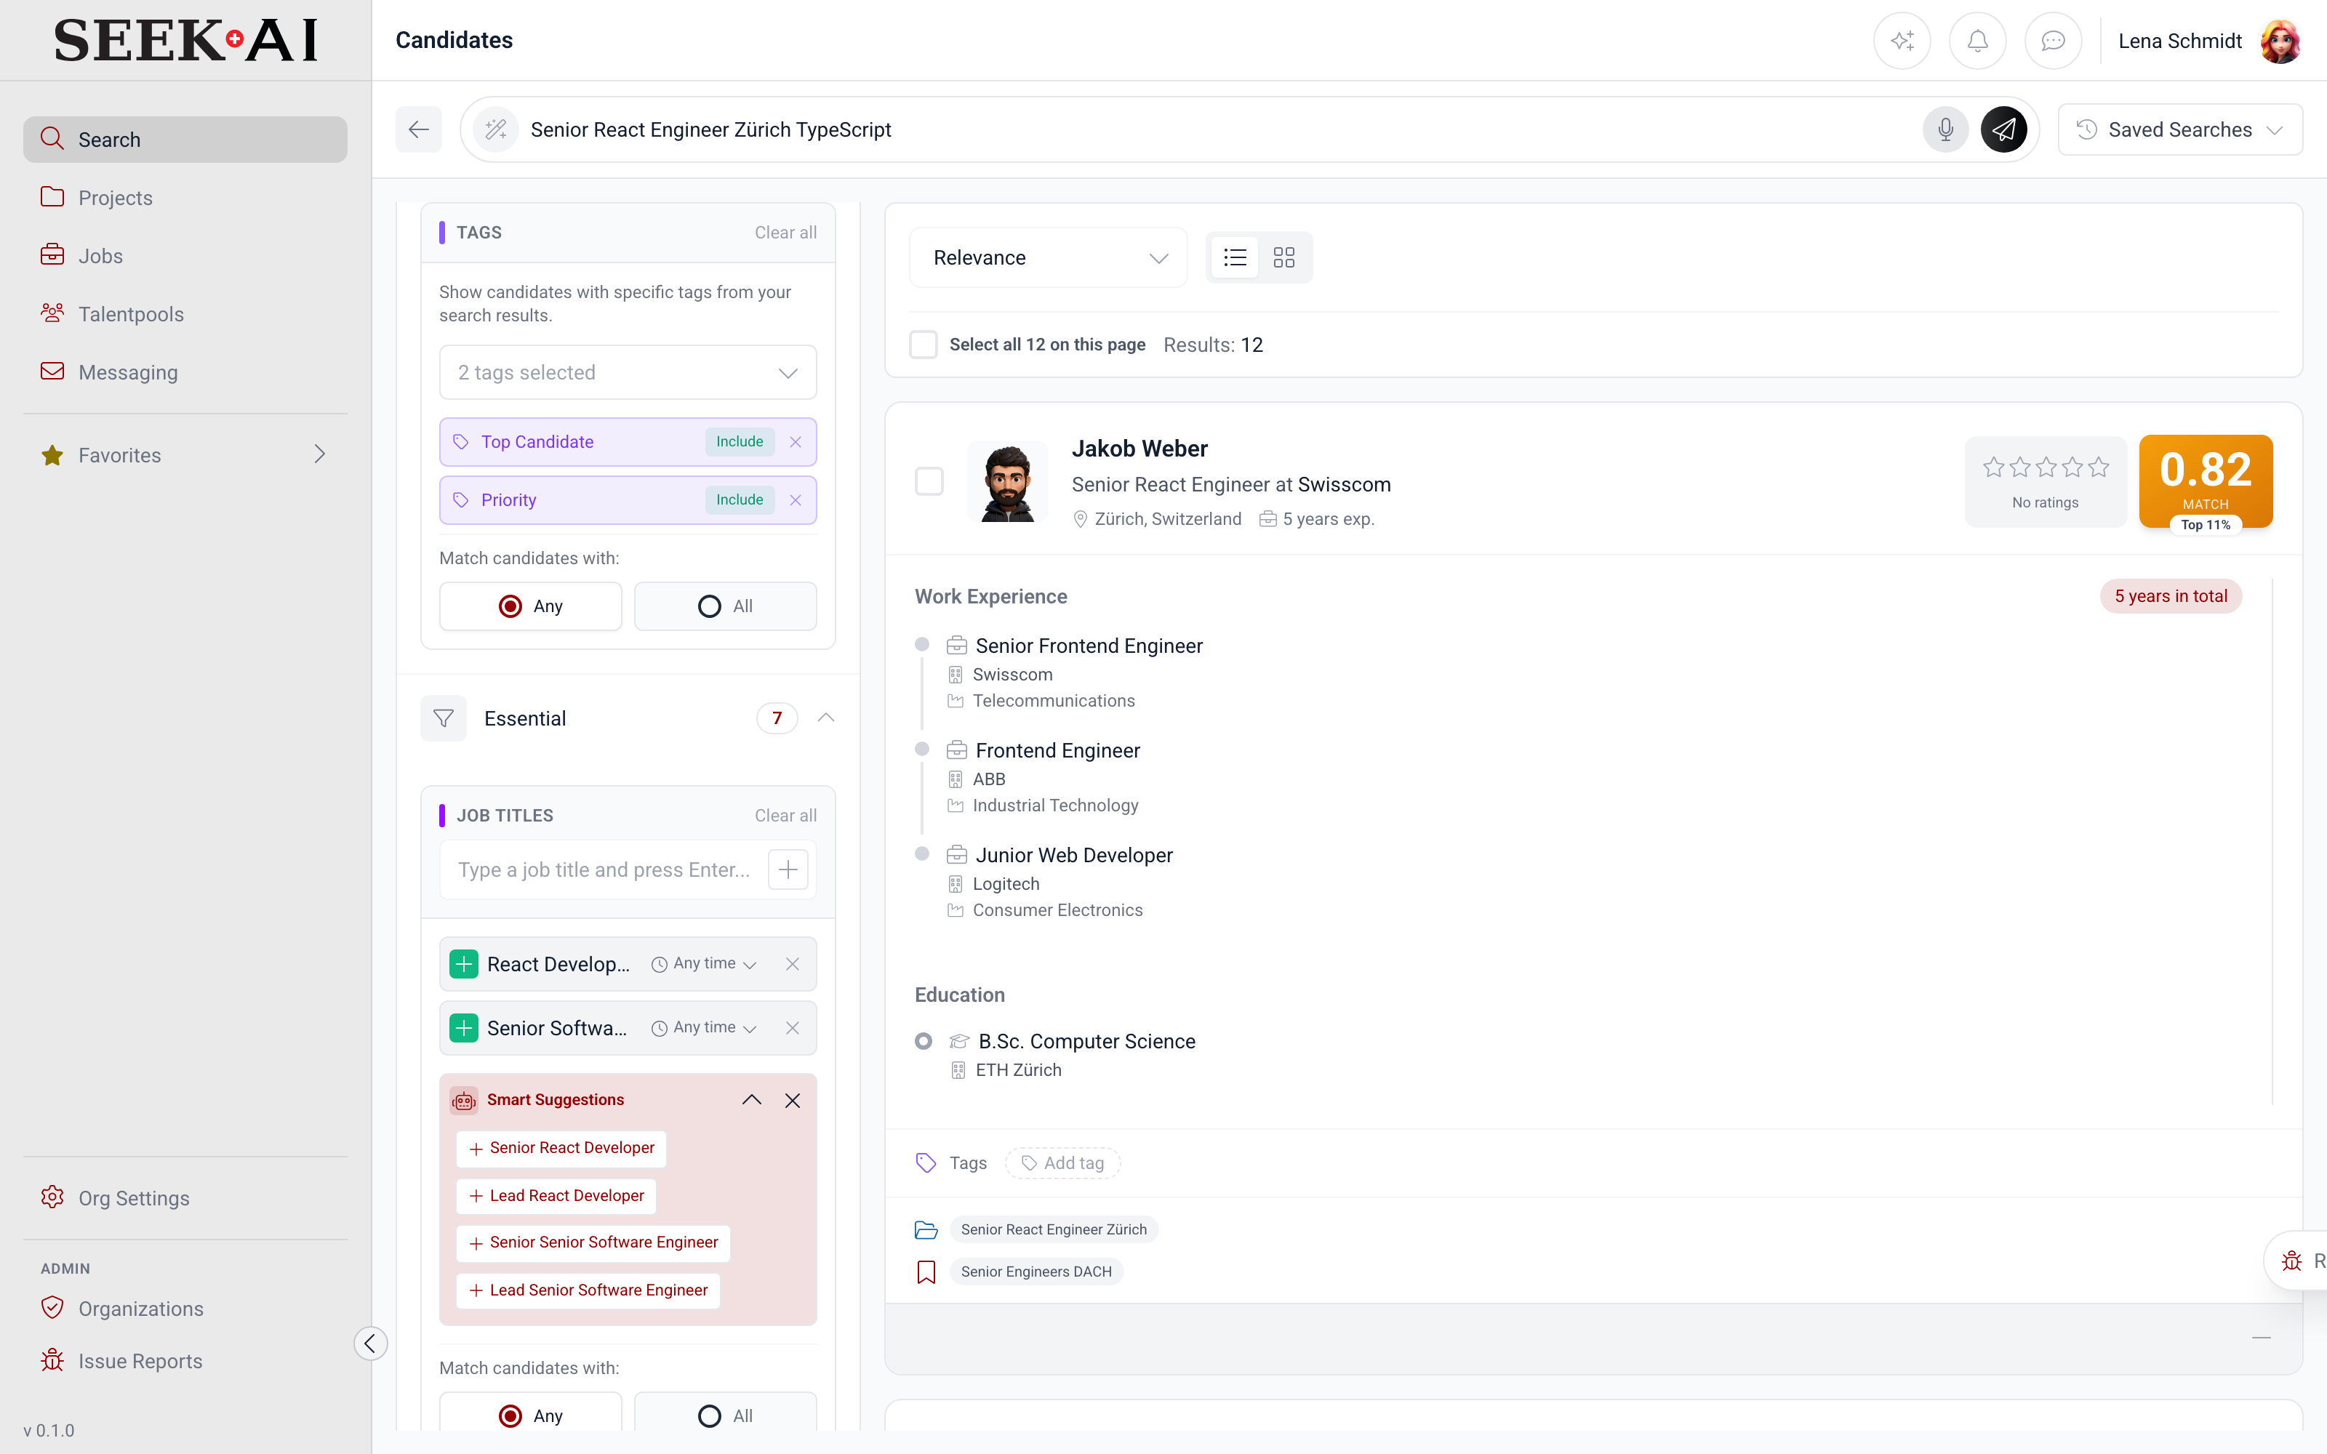This screenshot has width=2327, height=1454.
Task: Switch to list view layout
Action: (1235, 257)
